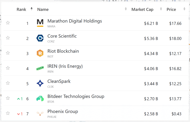Sort by Name using sort arrows
The image size is (190, 122).
(x=126, y=9)
